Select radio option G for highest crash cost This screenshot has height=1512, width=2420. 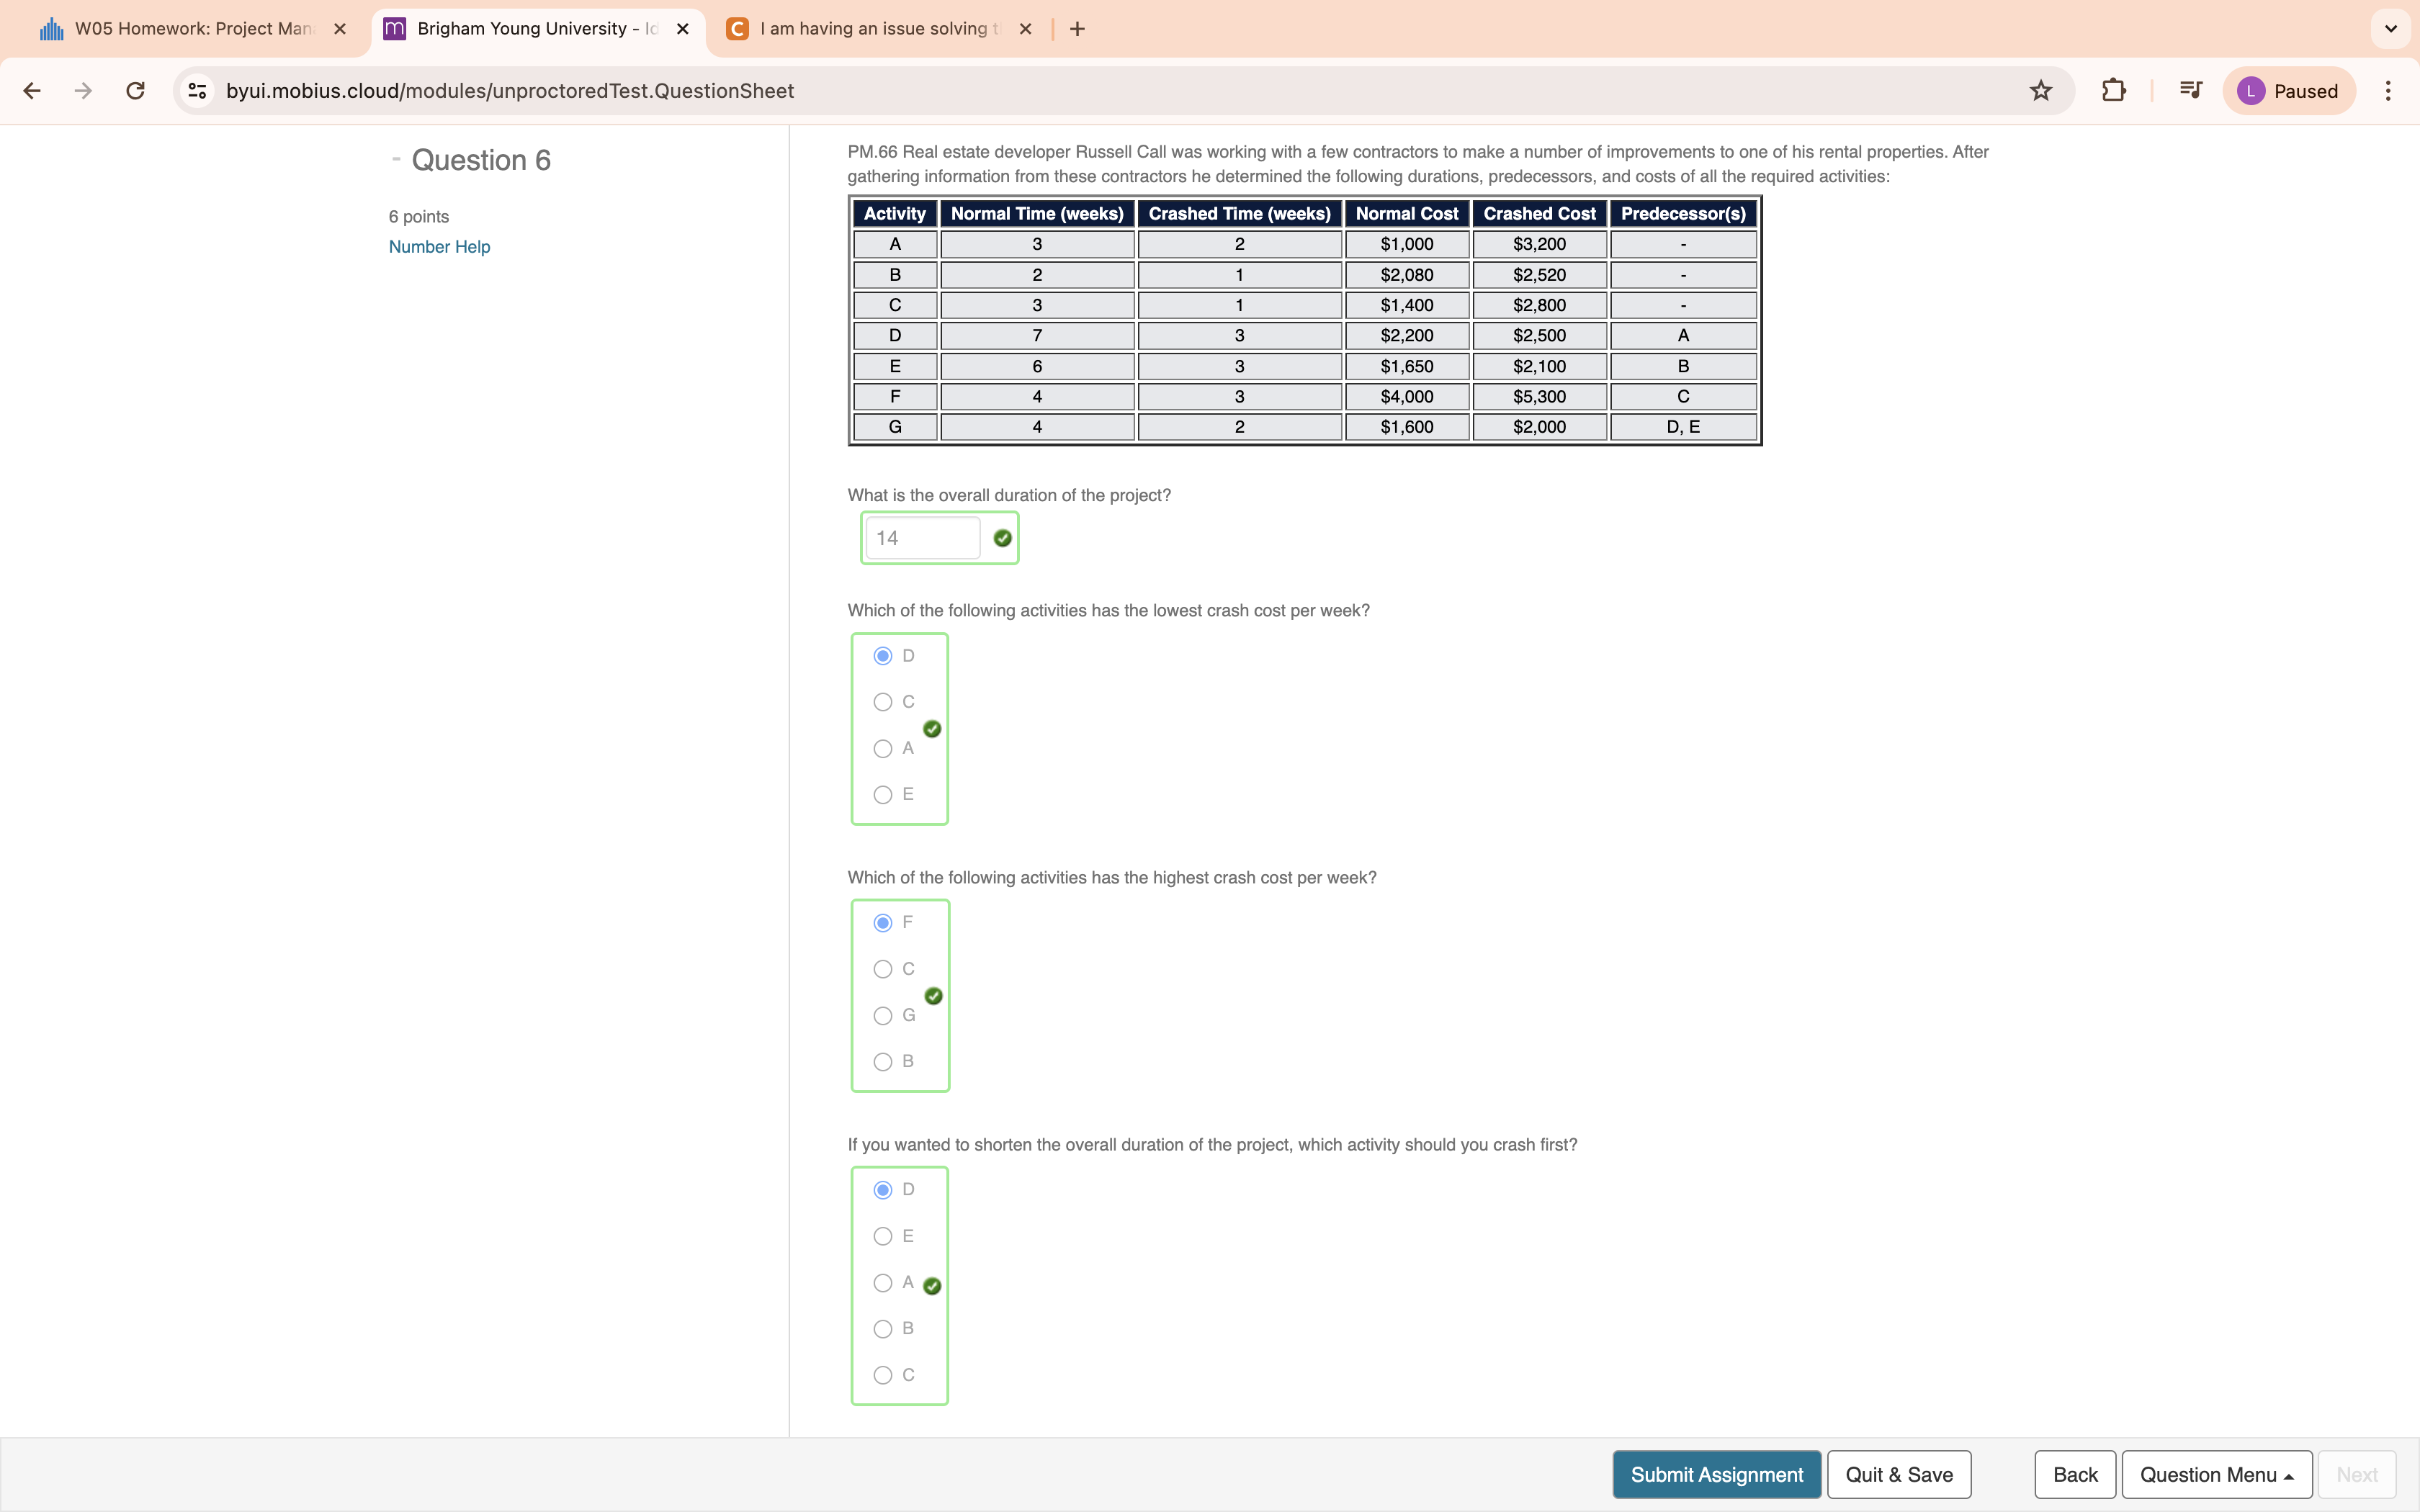coord(883,1015)
